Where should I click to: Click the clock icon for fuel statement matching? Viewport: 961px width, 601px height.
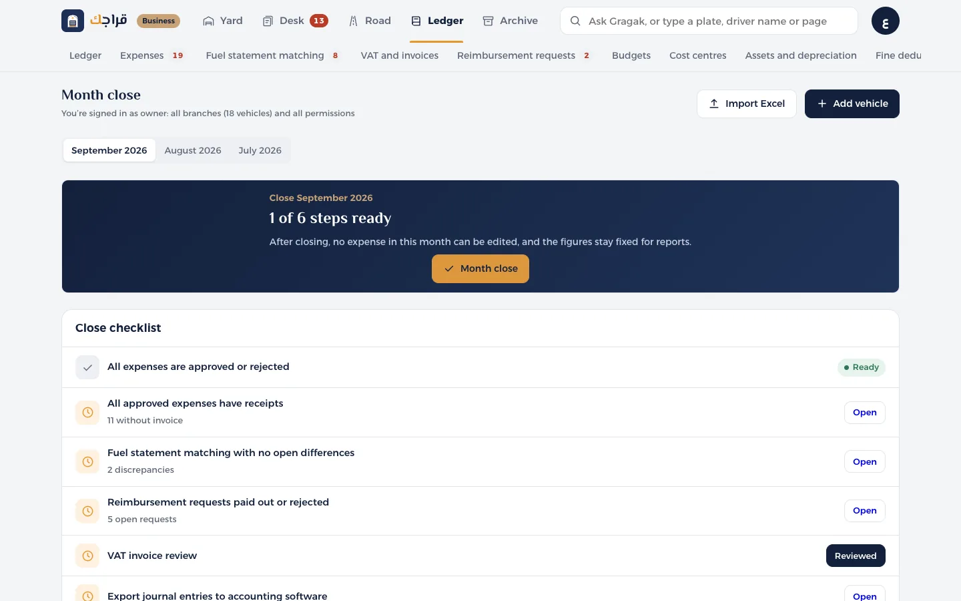[x=87, y=461]
